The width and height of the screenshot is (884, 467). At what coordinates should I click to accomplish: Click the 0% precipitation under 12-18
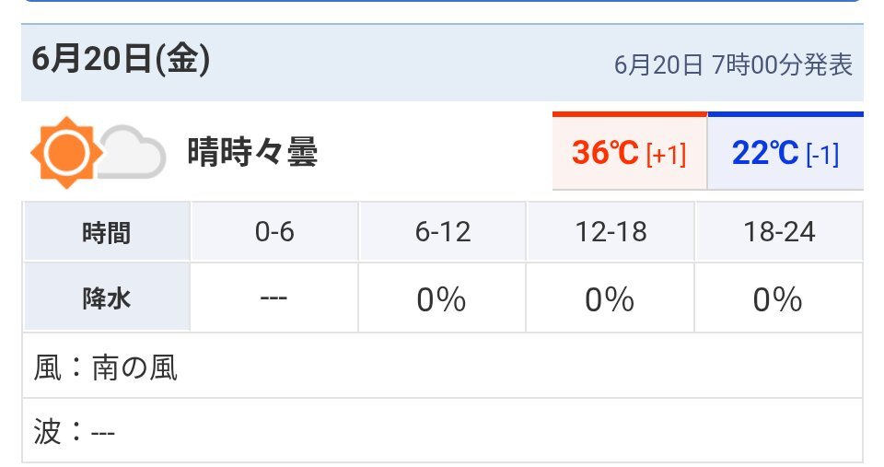tap(610, 299)
